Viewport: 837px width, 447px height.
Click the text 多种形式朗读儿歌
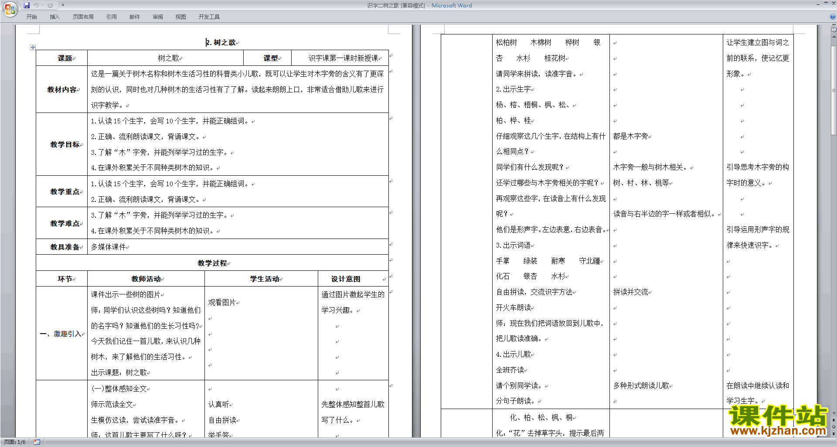coord(641,386)
